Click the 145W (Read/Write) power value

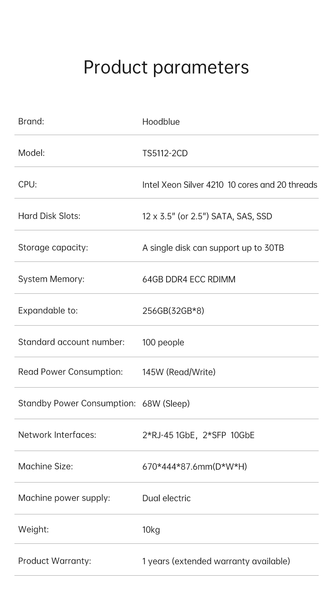pyautogui.click(x=179, y=372)
